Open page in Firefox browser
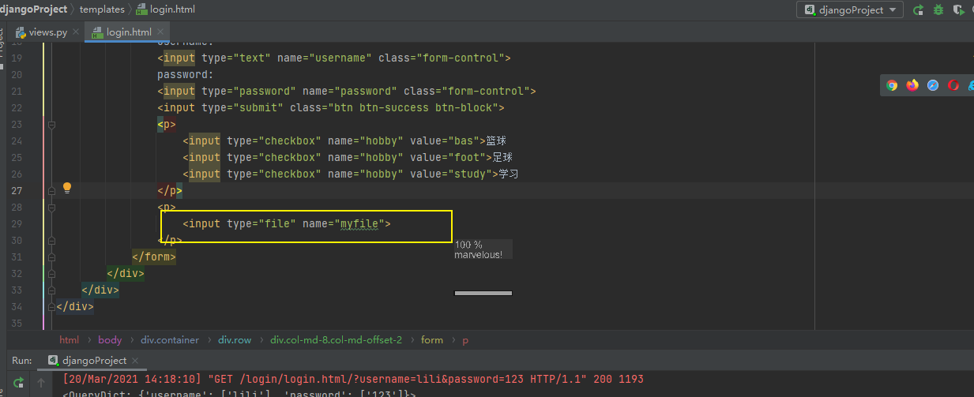Screen dimensions: 974x397 pos(912,85)
